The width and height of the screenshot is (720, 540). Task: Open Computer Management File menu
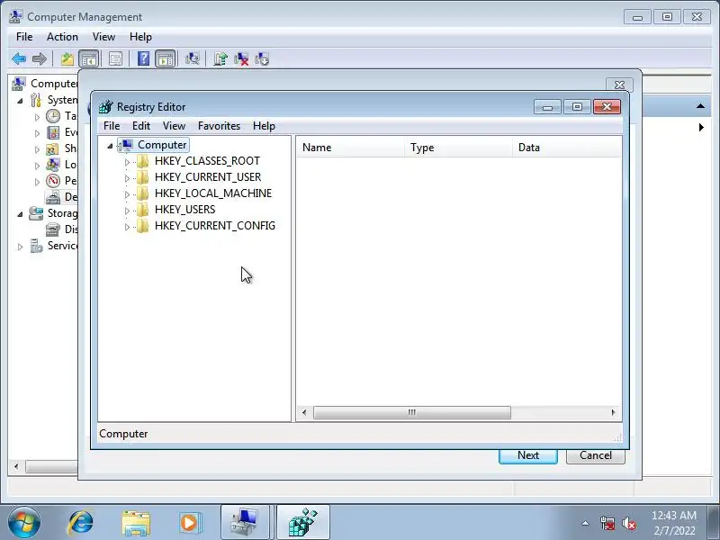tap(24, 37)
